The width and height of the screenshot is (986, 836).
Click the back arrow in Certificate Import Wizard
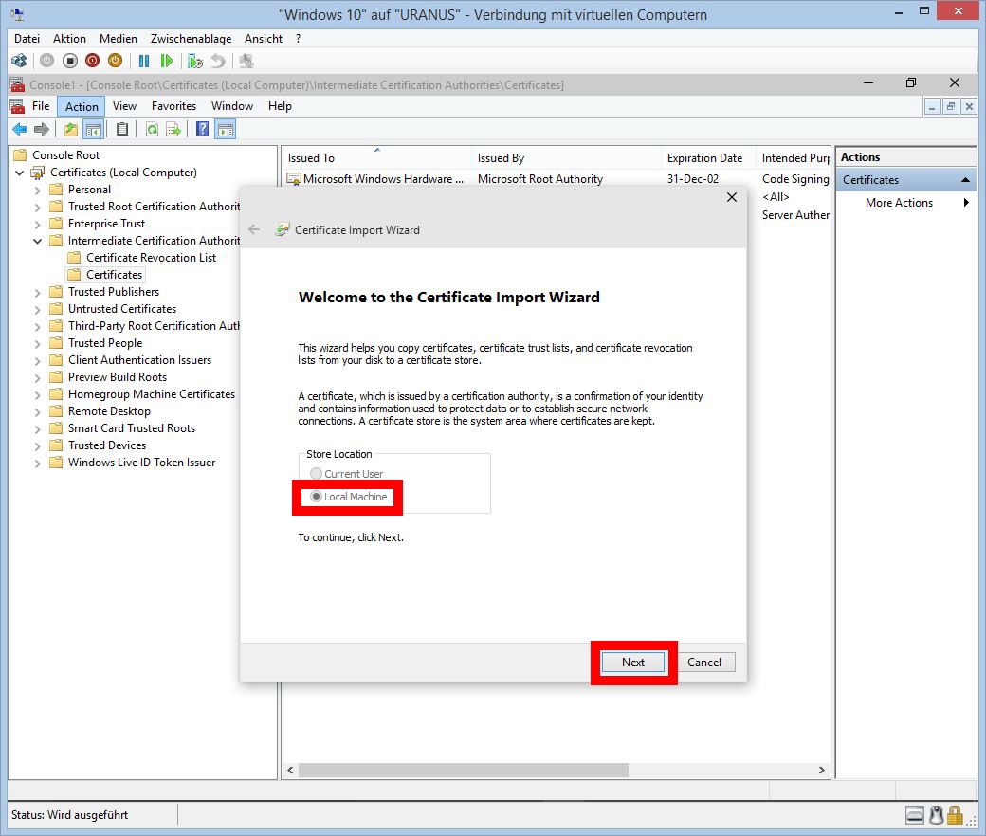(x=254, y=229)
